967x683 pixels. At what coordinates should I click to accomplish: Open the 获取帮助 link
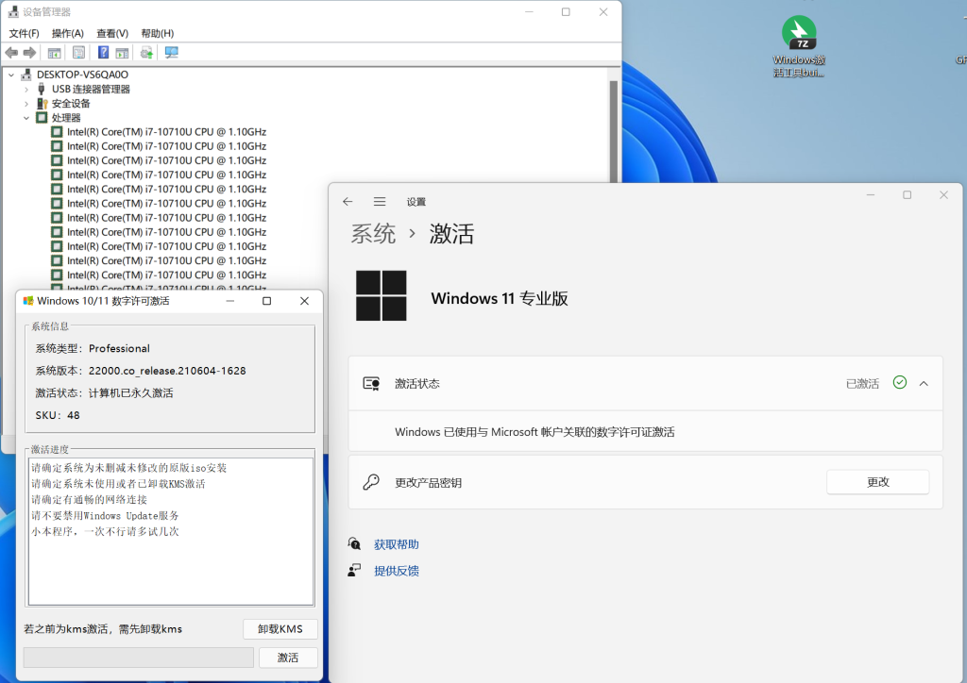pyautogui.click(x=397, y=544)
